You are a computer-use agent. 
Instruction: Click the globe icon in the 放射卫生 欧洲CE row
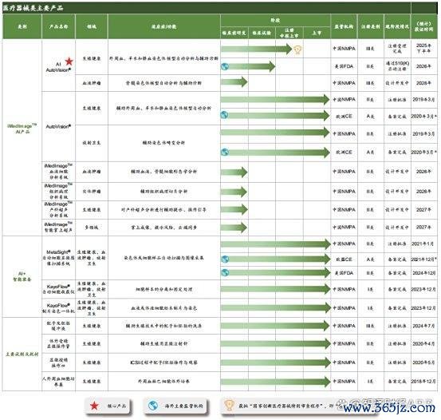point(224,153)
